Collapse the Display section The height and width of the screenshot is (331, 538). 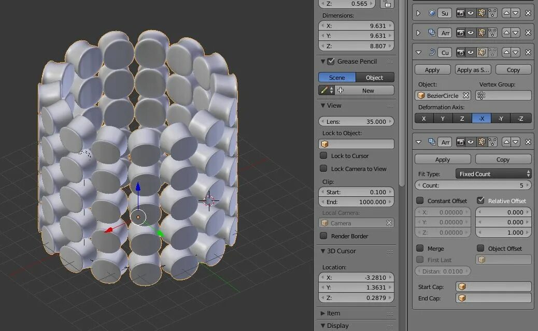pyautogui.click(x=322, y=325)
